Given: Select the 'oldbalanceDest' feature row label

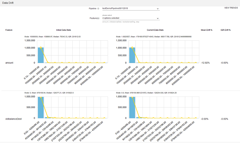Looking at the screenshot, I should point(14,119).
